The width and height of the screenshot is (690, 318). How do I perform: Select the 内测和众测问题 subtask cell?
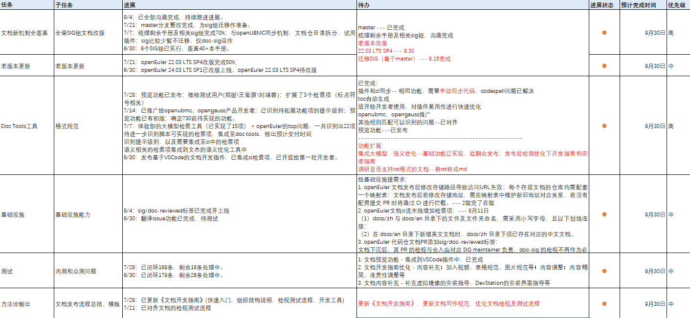click(x=76, y=271)
